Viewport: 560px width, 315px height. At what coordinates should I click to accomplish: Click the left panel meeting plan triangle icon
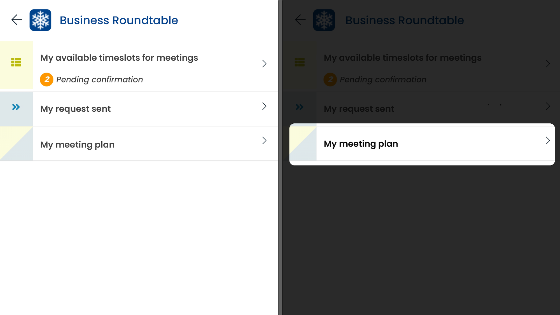(x=16, y=144)
